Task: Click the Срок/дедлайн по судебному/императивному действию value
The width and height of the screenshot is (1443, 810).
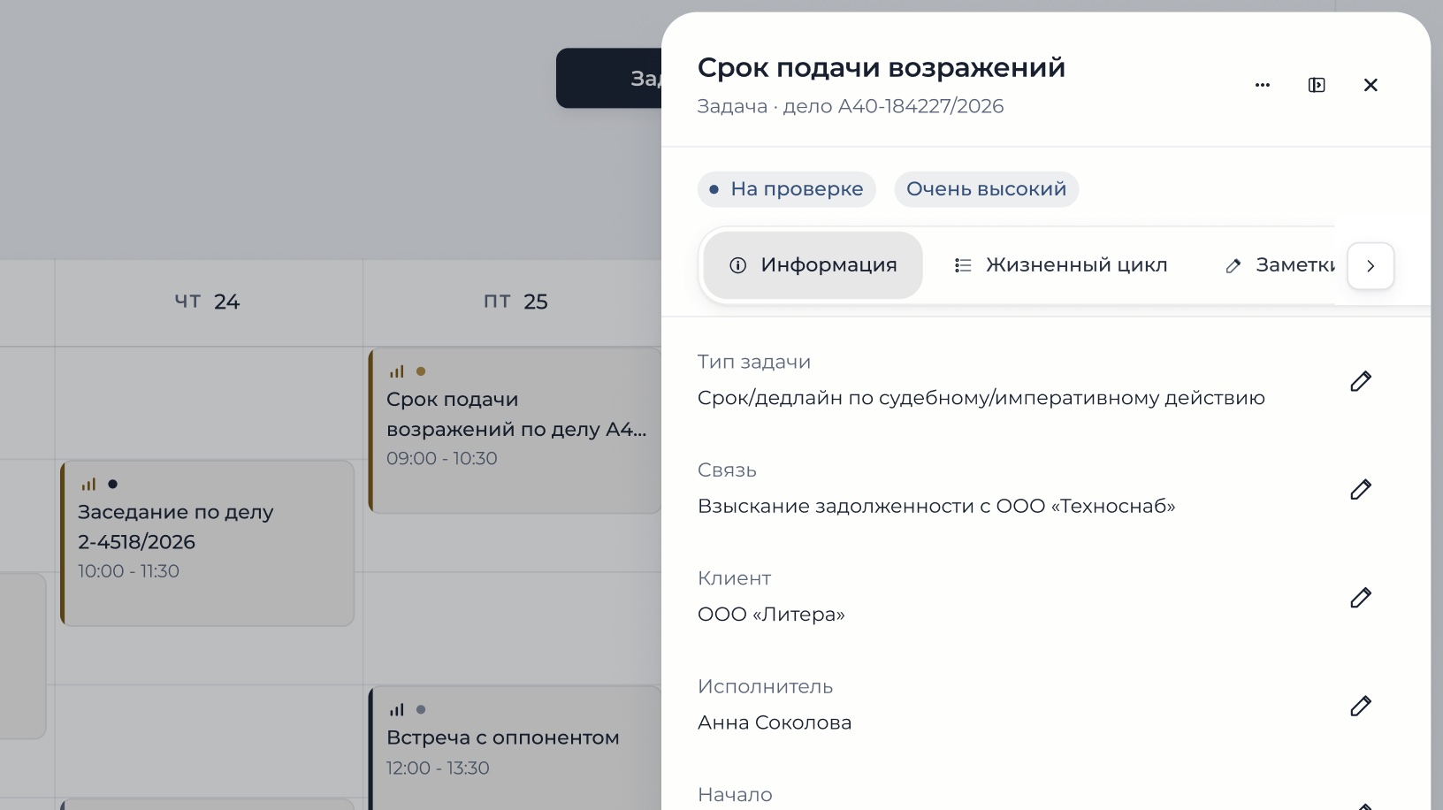Action: click(x=981, y=398)
